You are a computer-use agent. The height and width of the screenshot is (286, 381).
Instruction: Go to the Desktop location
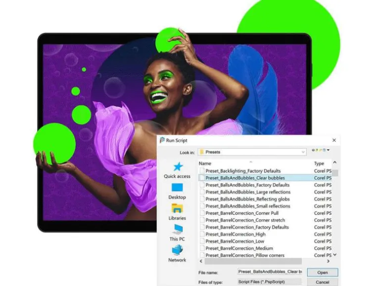pyautogui.click(x=177, y=191)
